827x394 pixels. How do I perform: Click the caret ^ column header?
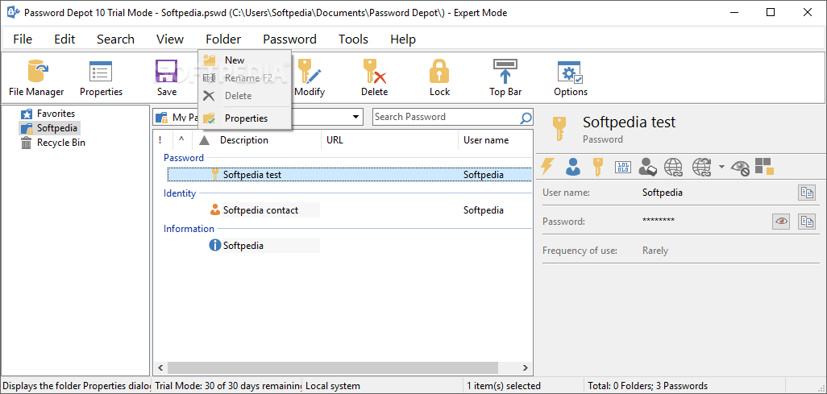coord(181,139)
